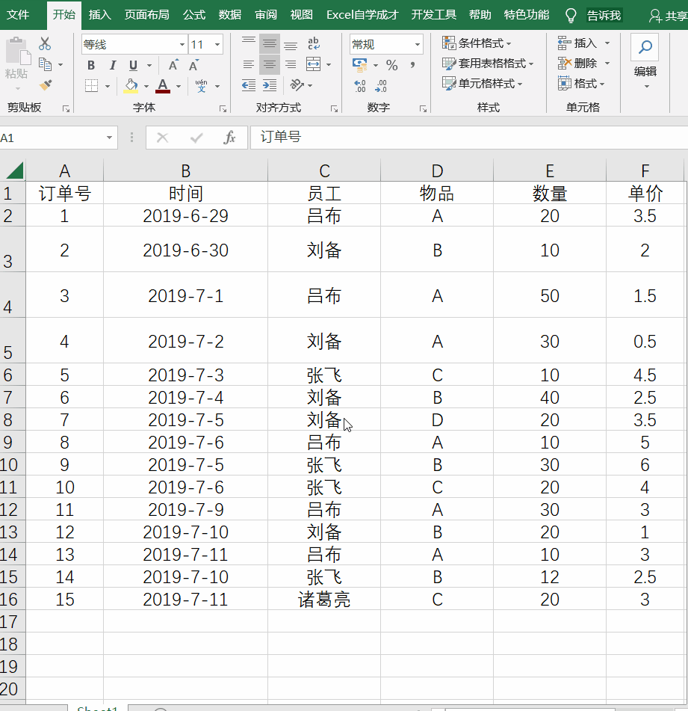Toggle Underline formatting

[x=133, y=65]
